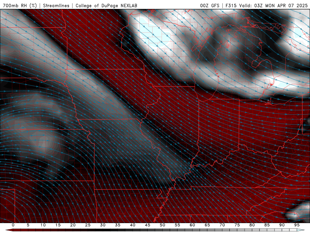The image size is (310, 232).
Task: Click the "85" colorbar tick label
Action: [267, 225]
